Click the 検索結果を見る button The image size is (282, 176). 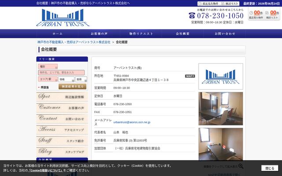(72, 87)
